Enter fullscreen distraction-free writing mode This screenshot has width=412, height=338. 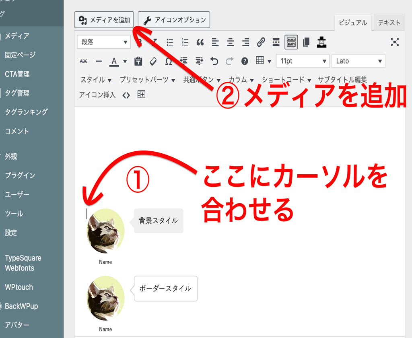tap(395, 42)
